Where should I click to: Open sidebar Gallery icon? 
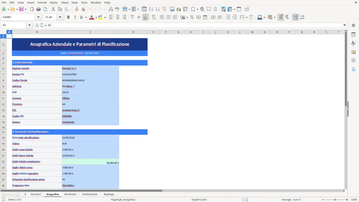click(x=353, y=52)
